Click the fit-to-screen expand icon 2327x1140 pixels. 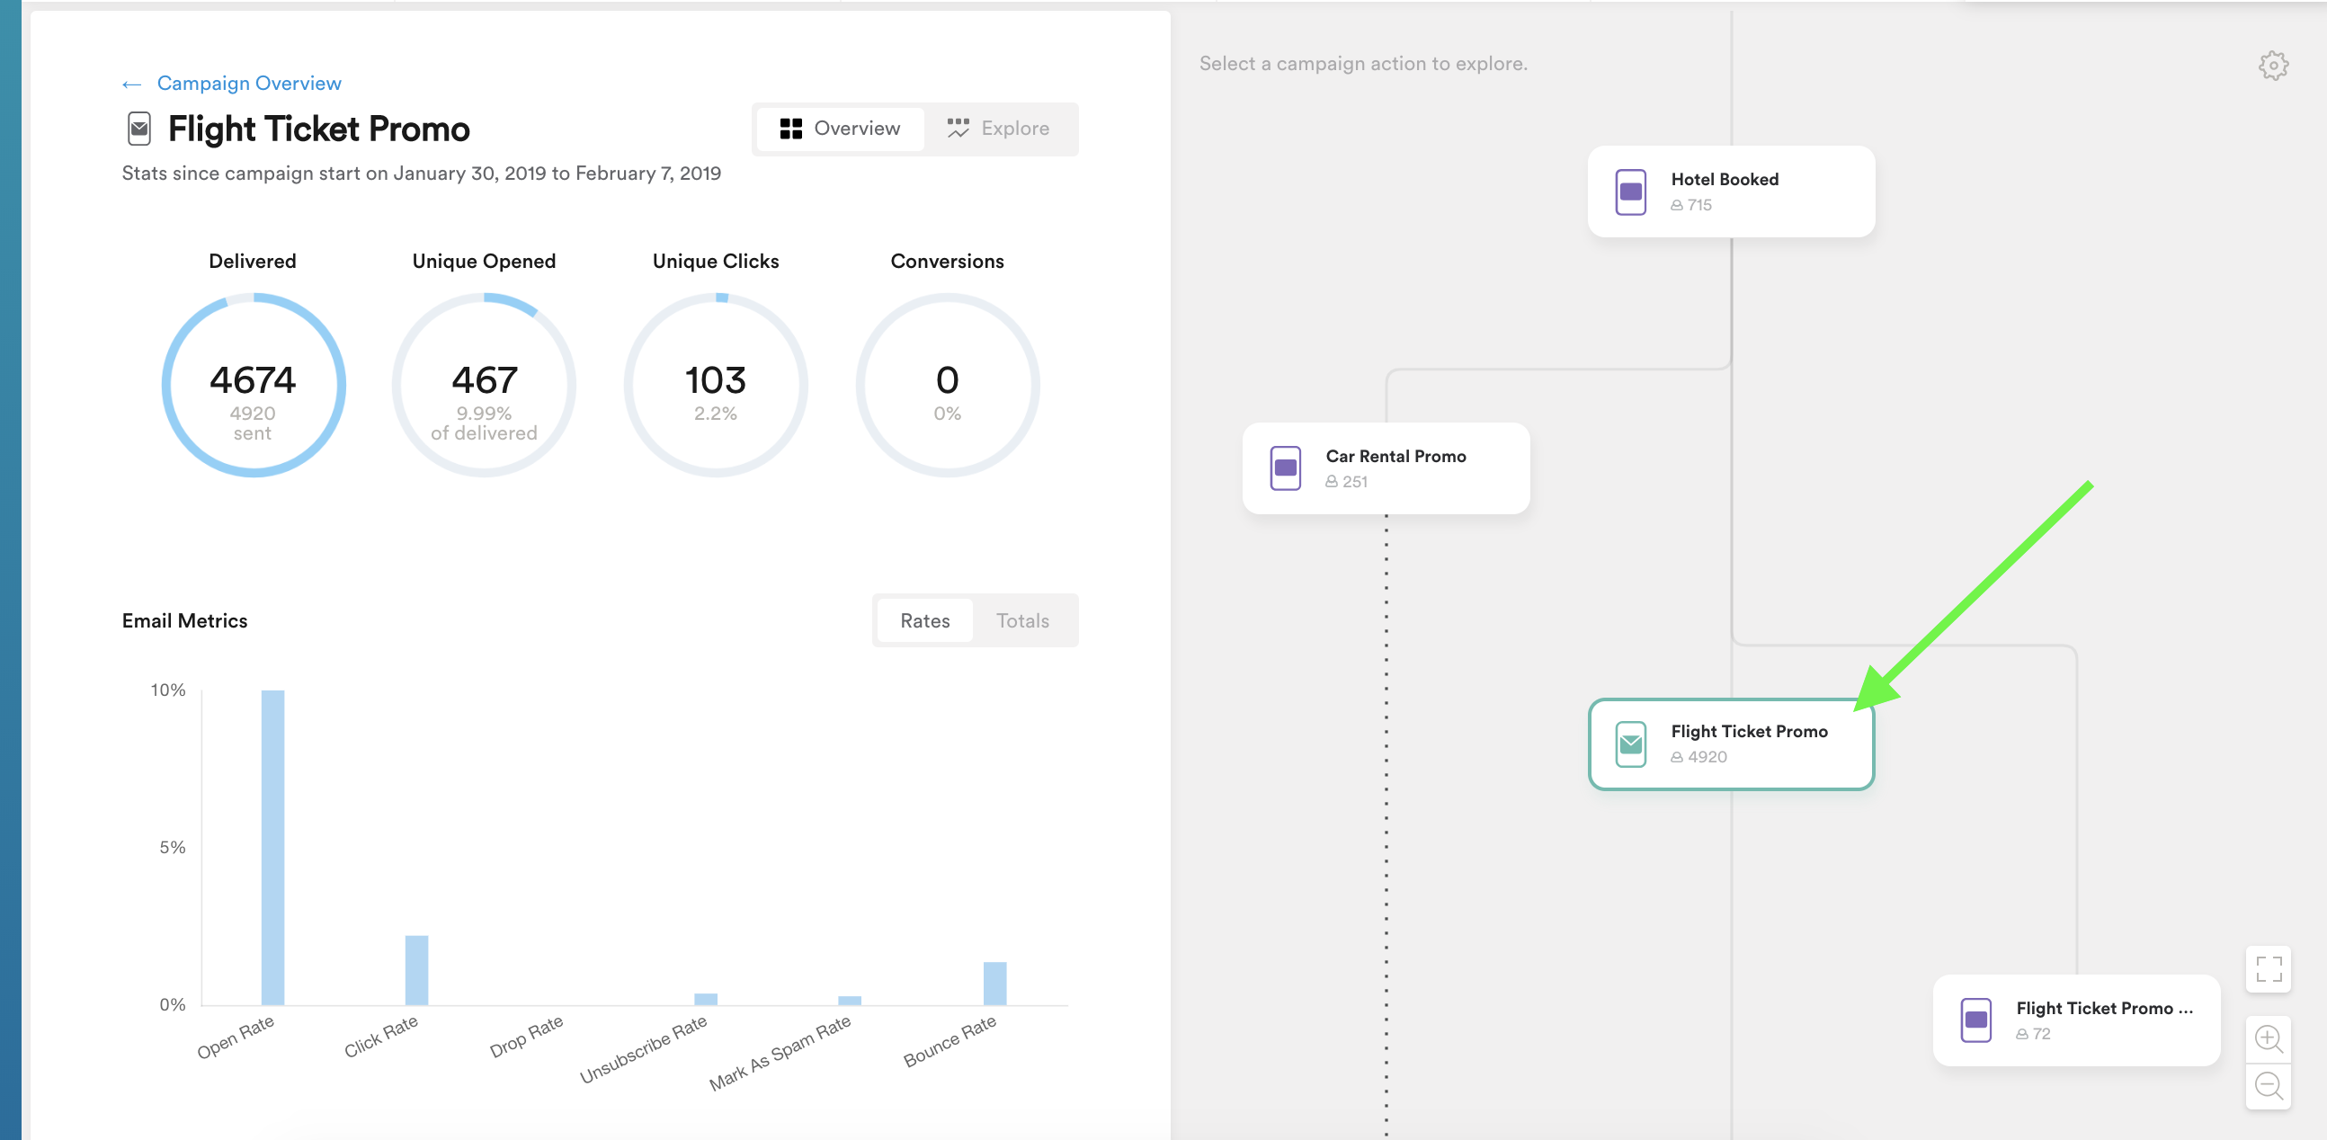coord(2268,968)
